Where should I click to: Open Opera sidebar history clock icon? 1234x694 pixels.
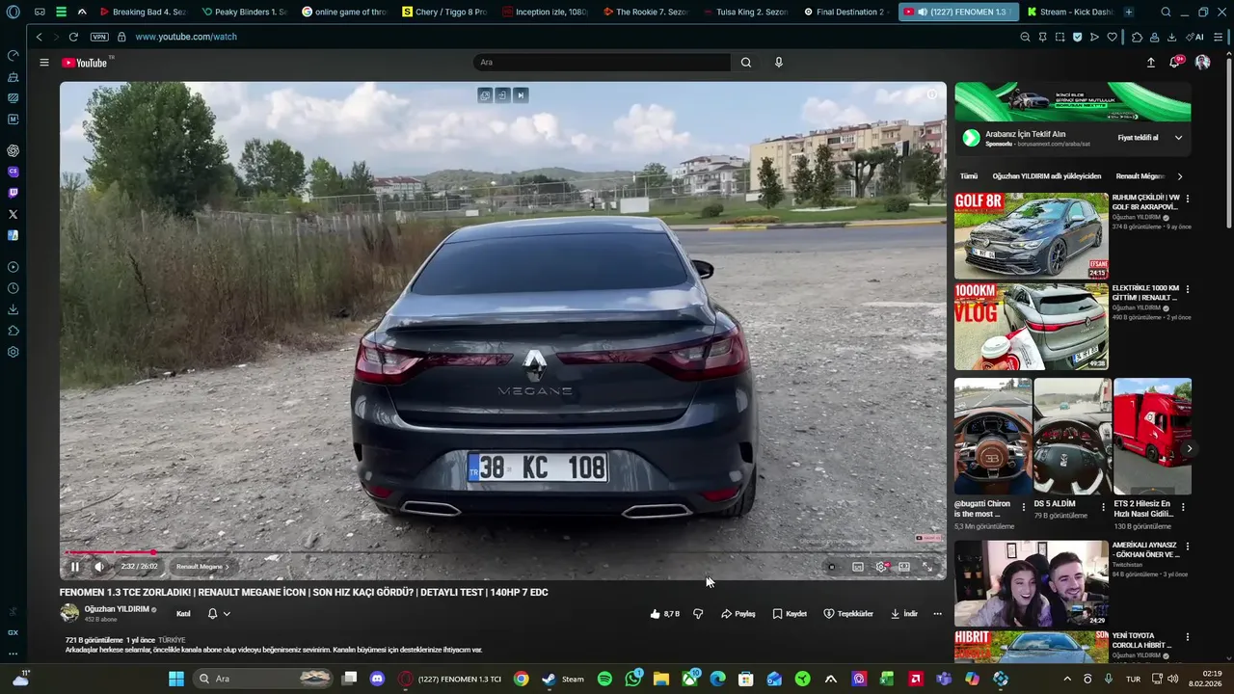point(13,288)
